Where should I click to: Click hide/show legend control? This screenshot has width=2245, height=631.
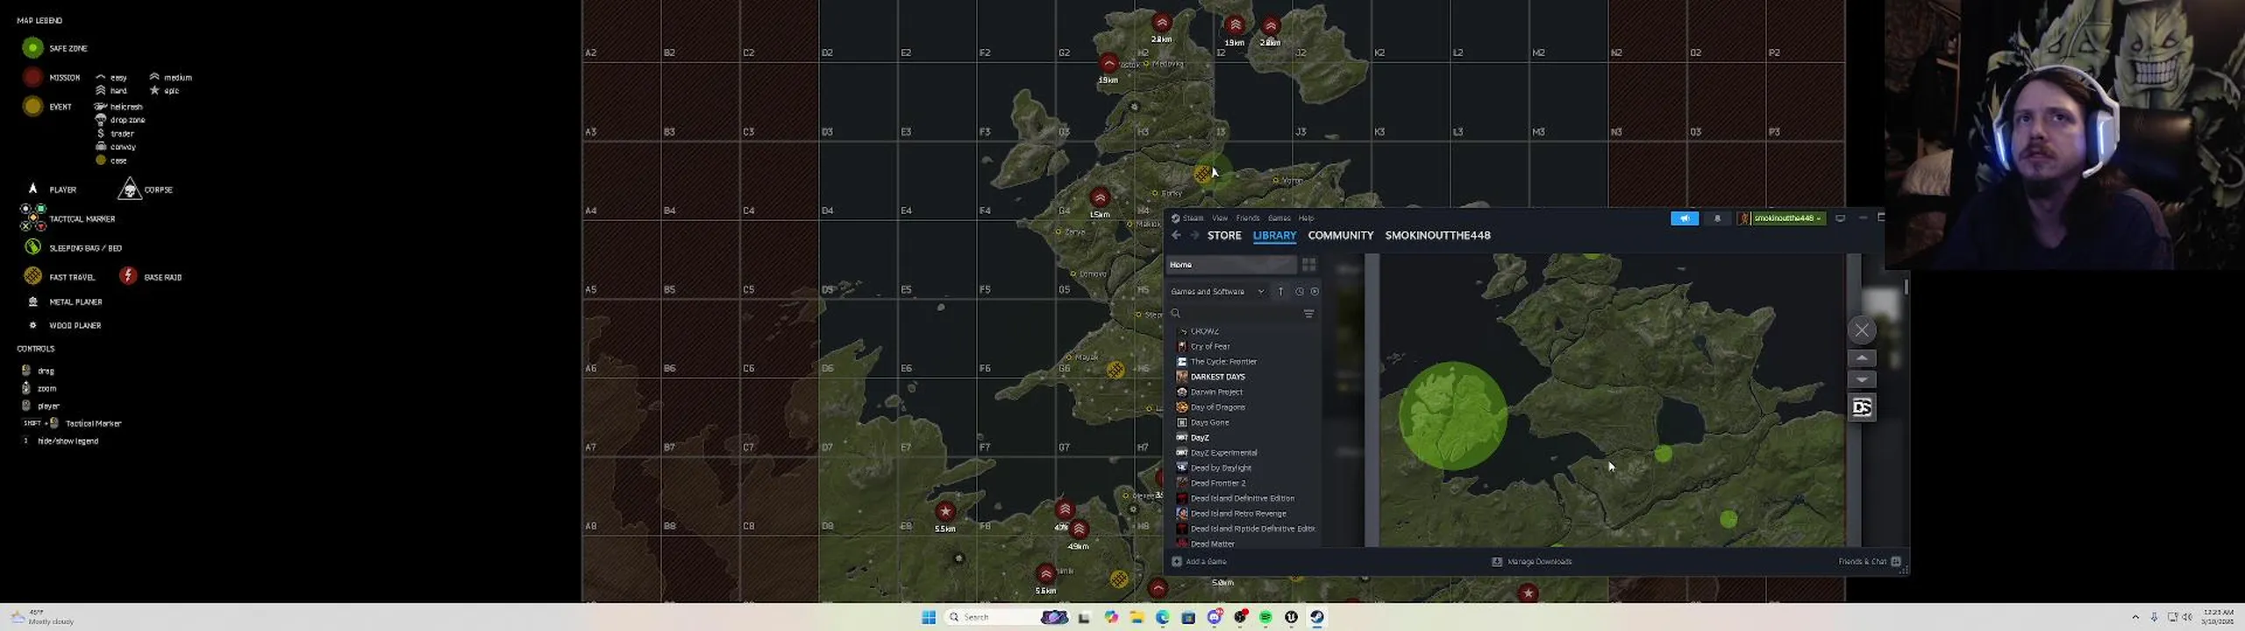(x=68, y=442)
